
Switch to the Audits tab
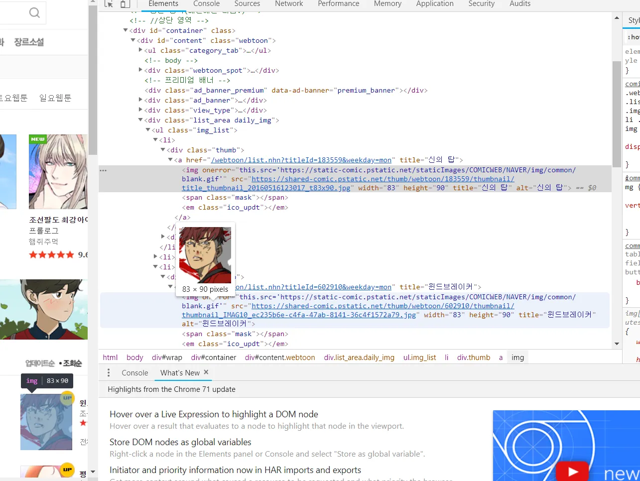(520, 4)
